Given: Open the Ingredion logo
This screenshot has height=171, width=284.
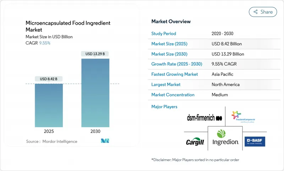Looking at the screenshot, I should (x=225, y=138).
